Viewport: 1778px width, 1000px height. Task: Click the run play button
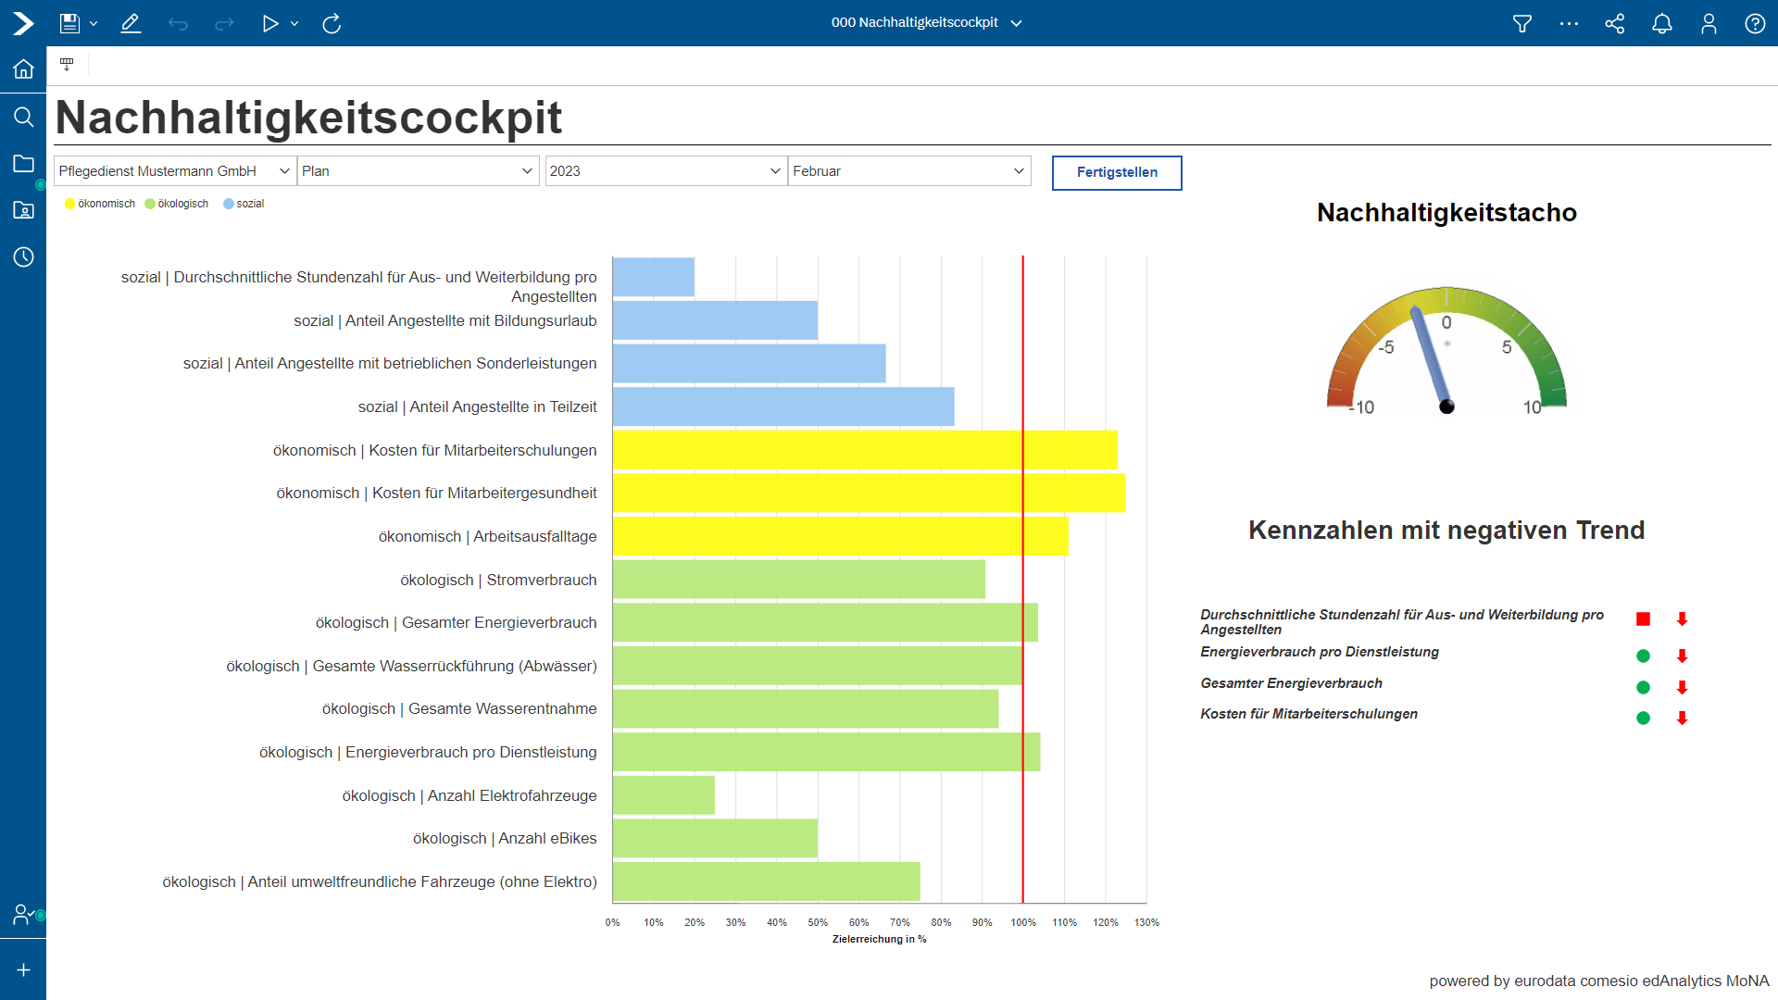(x=269, y=23)
